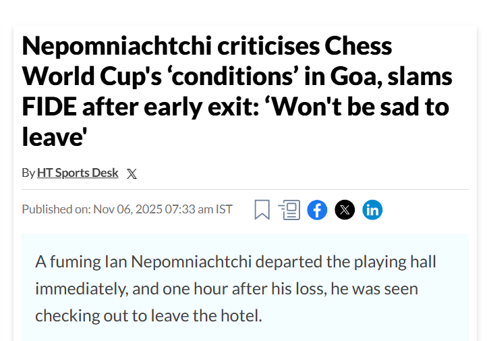
Task: Click 'Chess World Cup's' in the headline
Action: [101, 76]
